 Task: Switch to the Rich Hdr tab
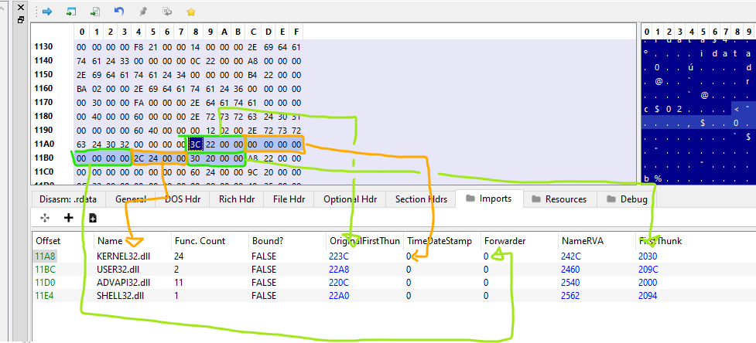click(x=236, y=199)
